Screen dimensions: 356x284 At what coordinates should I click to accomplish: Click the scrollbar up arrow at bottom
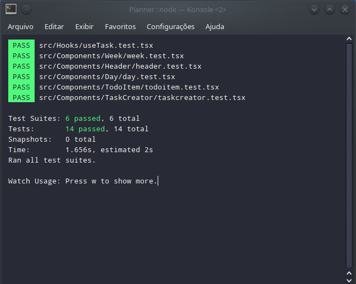click(x=349, y=273)
